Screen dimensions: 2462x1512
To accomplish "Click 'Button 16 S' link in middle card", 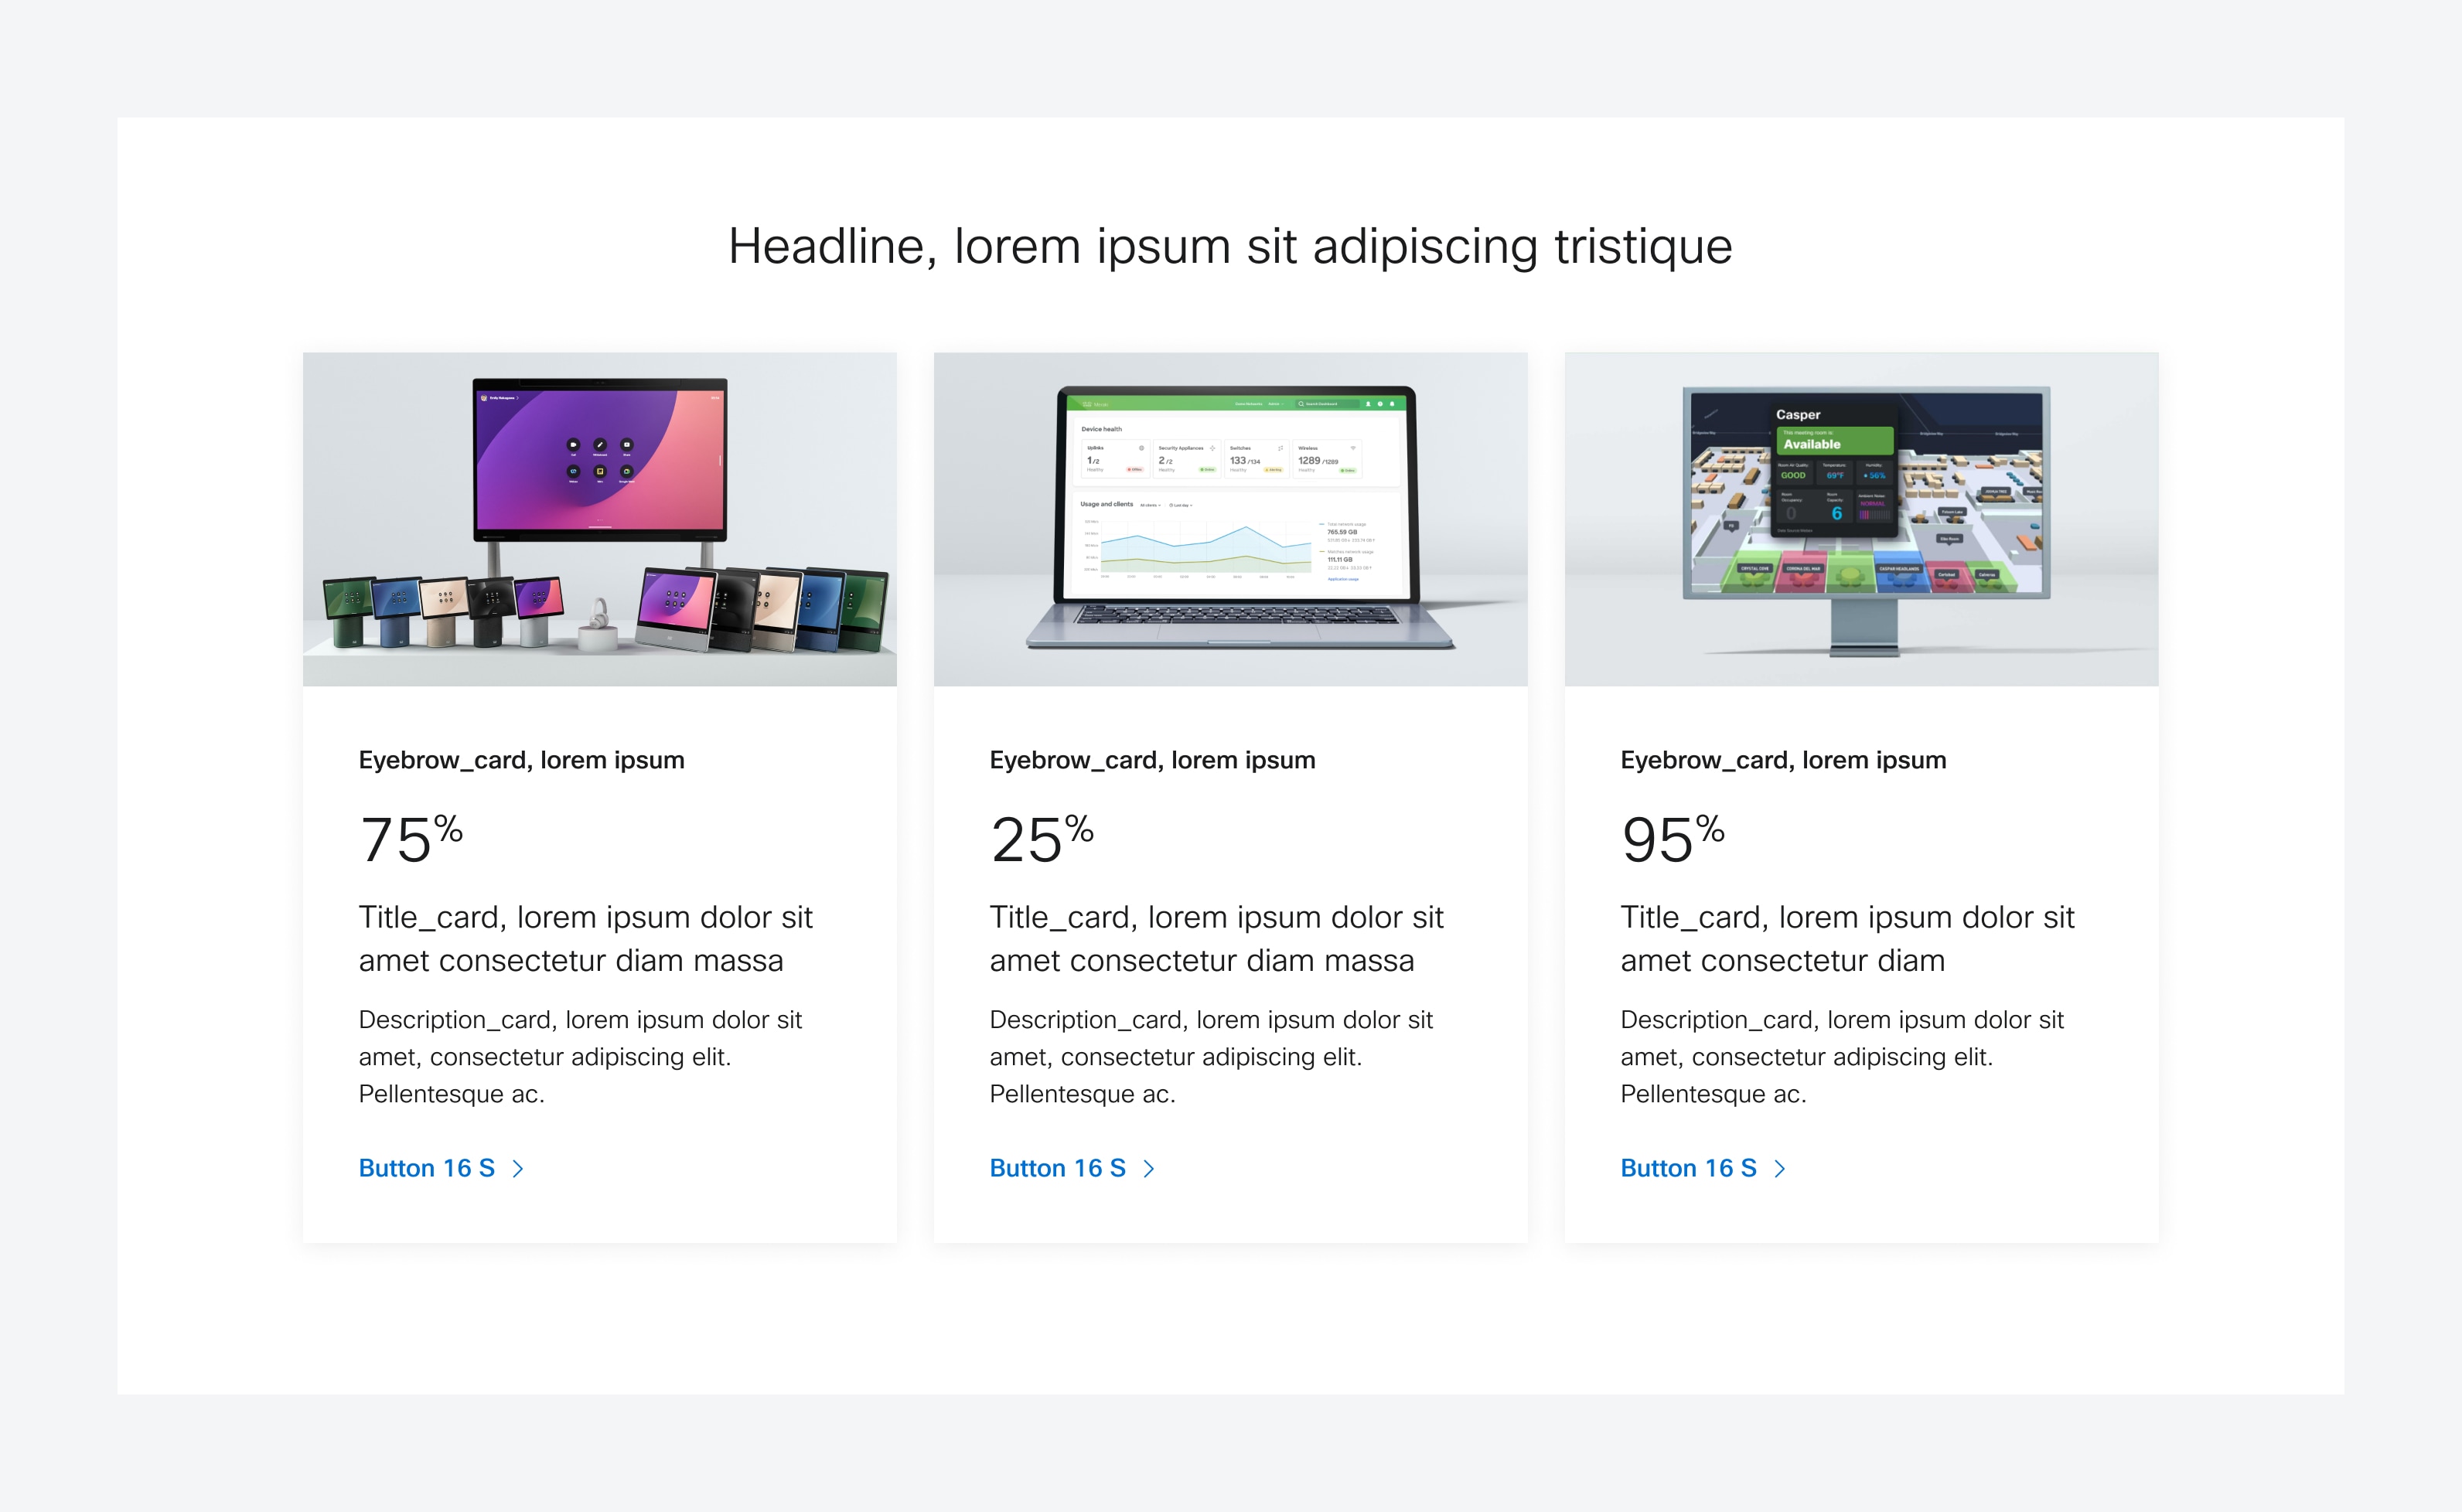I will click(1058, 1168).
